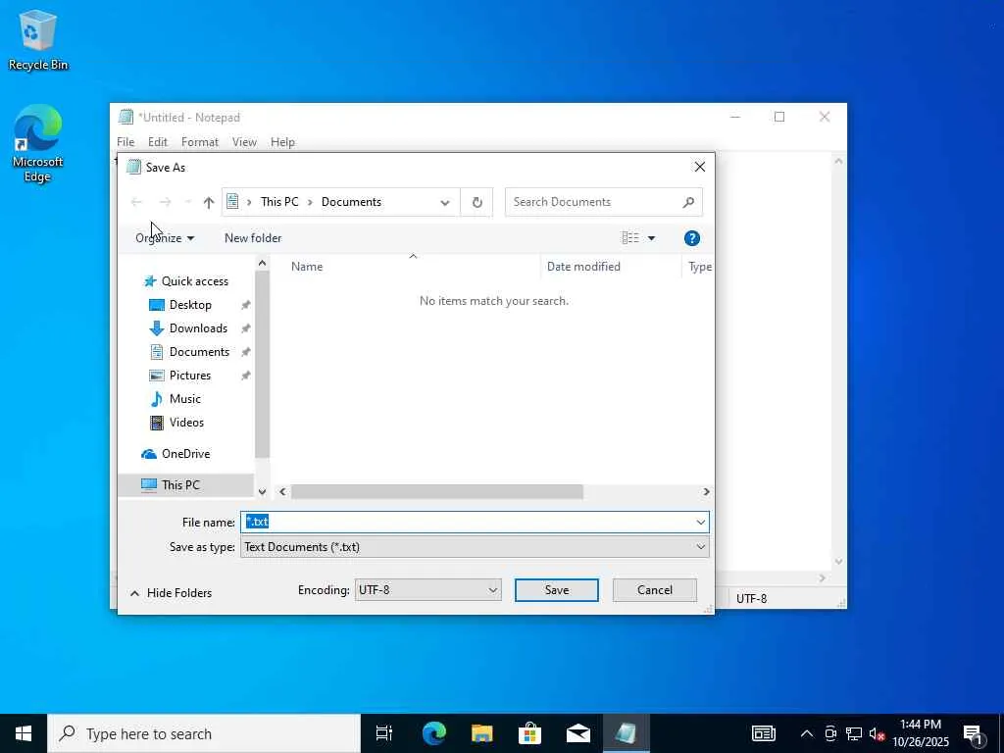Open the Notepad Format menu
This screenshot has height=753, width=1004.
[200, 142]
